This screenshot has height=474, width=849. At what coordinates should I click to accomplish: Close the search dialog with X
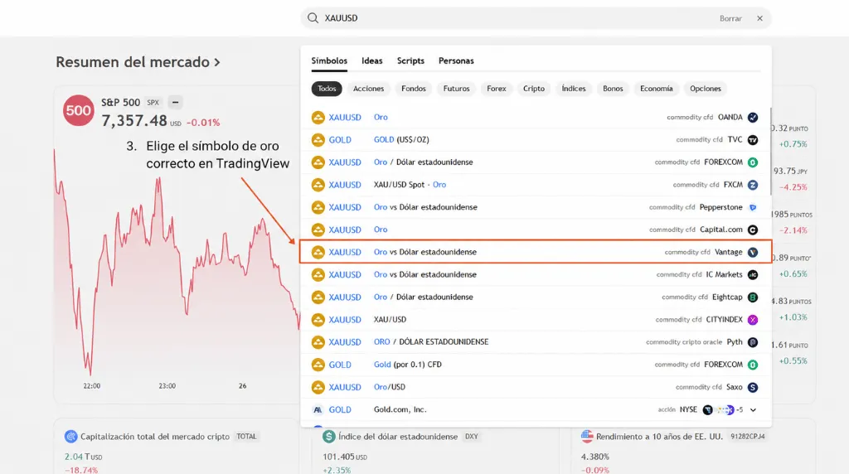[x=759, y=18]
